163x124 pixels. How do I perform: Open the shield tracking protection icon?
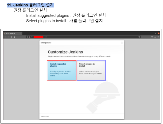click(27, 37)
